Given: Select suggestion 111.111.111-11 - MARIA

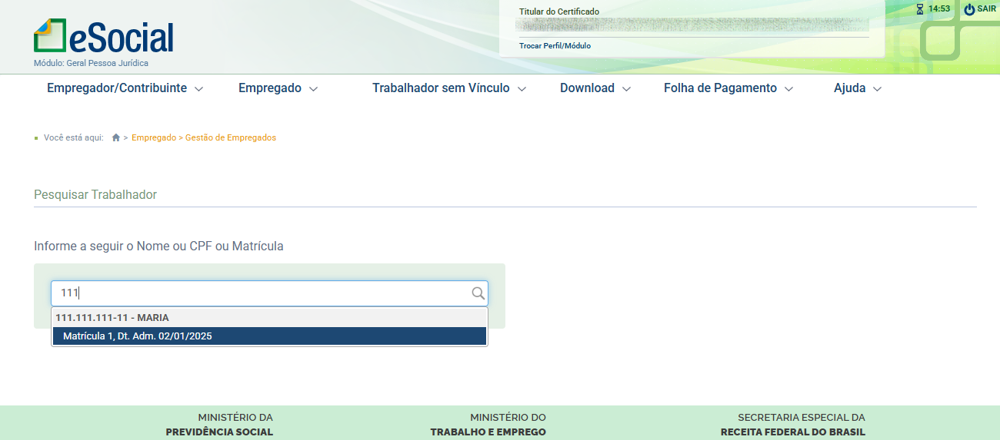Looking at the screenshot, I should (112, 317).
